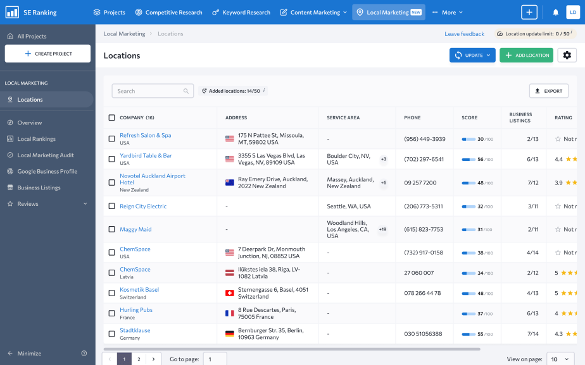Click the horizontal table scrollbar

(x=292, y=349)
